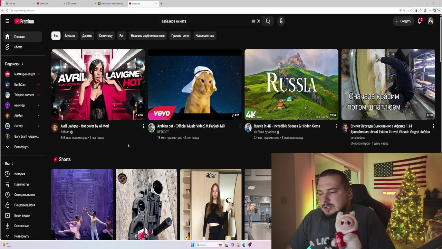Open the 48 кг Shorts thumbnail

[x=211, y=204]
